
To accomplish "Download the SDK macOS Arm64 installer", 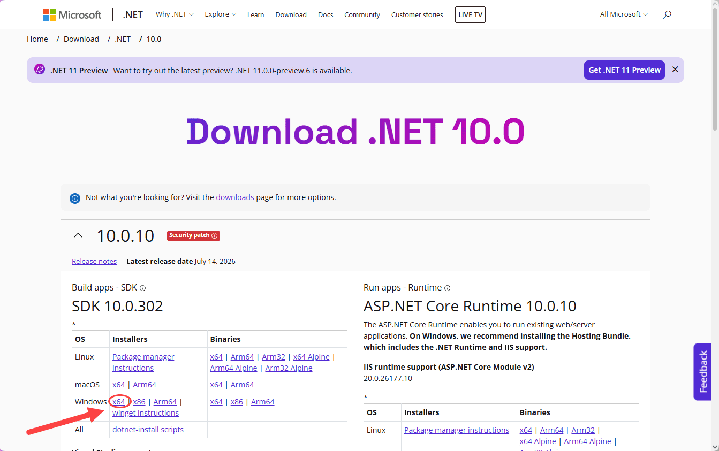I will [145, 385].
